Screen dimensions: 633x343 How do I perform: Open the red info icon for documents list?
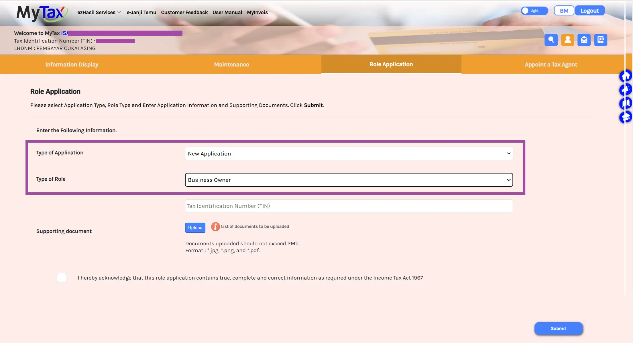click(x=215, y=227)
